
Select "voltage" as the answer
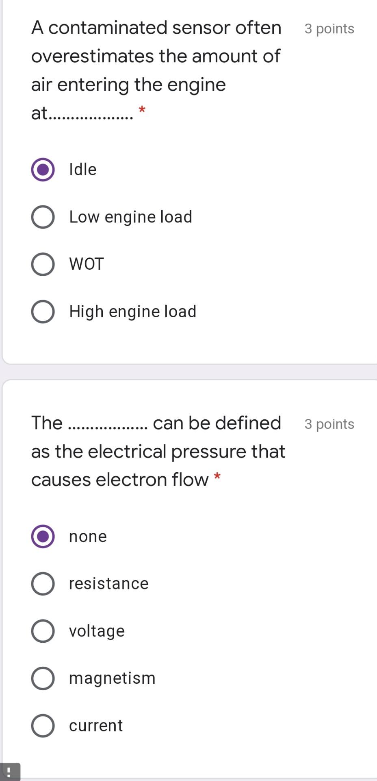coord(43,631)
